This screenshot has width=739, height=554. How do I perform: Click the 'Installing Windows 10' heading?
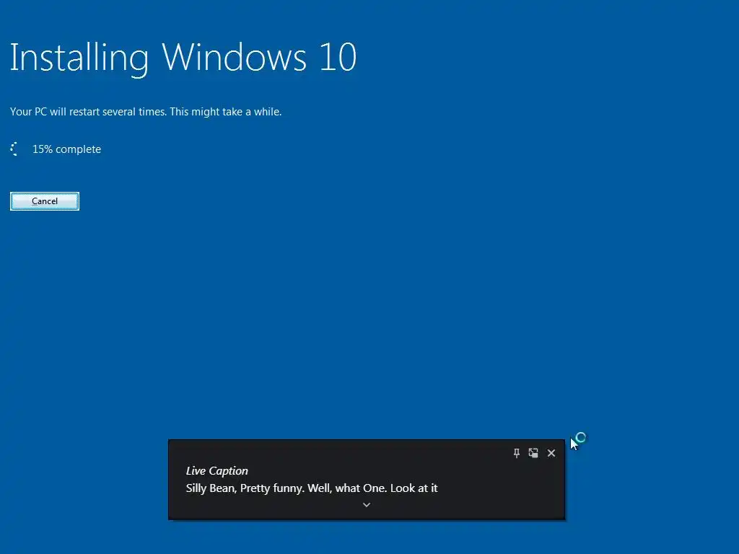tap(183, 58)
